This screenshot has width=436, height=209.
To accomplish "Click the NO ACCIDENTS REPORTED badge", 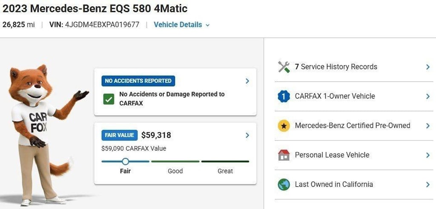I will [138, 81].
